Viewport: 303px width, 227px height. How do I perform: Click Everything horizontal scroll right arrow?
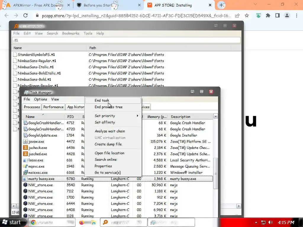click(x=239, y=206)
